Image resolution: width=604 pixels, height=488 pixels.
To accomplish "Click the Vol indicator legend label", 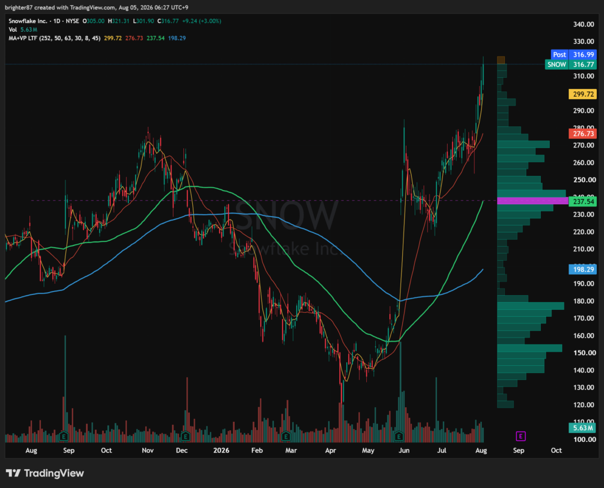I will 13,30.
